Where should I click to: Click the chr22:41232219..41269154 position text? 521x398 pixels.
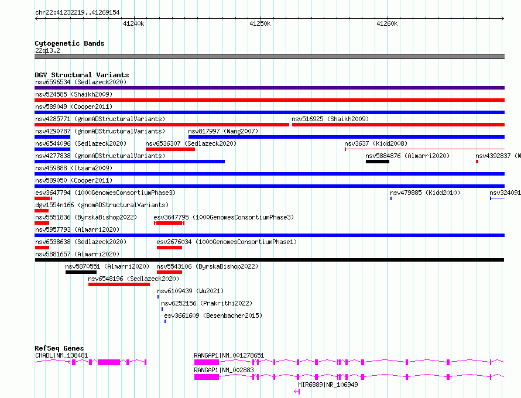[77, 12]
